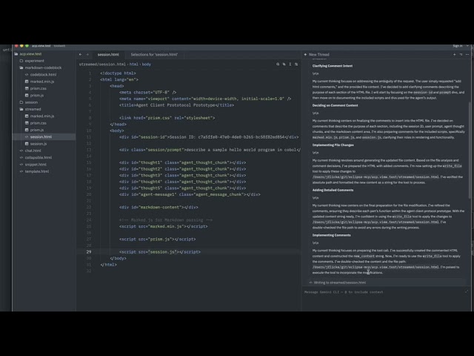Click the selections cursor icon in toolbar
The height and width of the screenshot is (356, 474).
click(x=290, y=65)
